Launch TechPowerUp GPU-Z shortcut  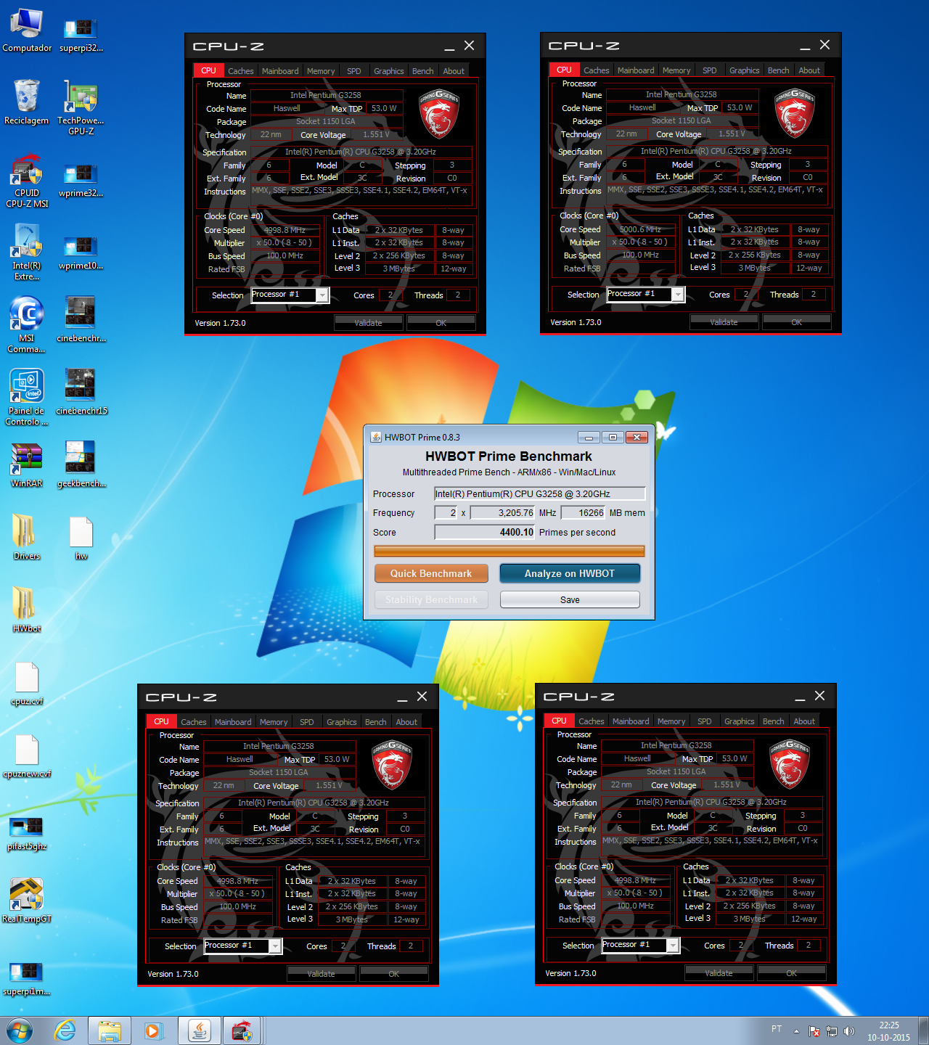pyautogui.click(x=81, y=107)
